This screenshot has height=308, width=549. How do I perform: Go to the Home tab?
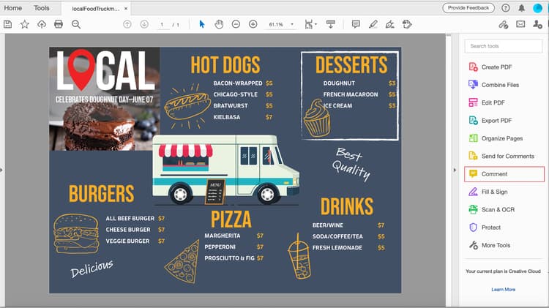13,8
